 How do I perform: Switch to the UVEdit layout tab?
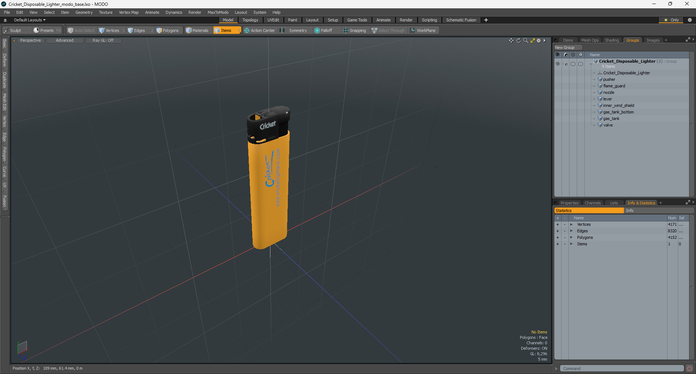click(273, 20)
